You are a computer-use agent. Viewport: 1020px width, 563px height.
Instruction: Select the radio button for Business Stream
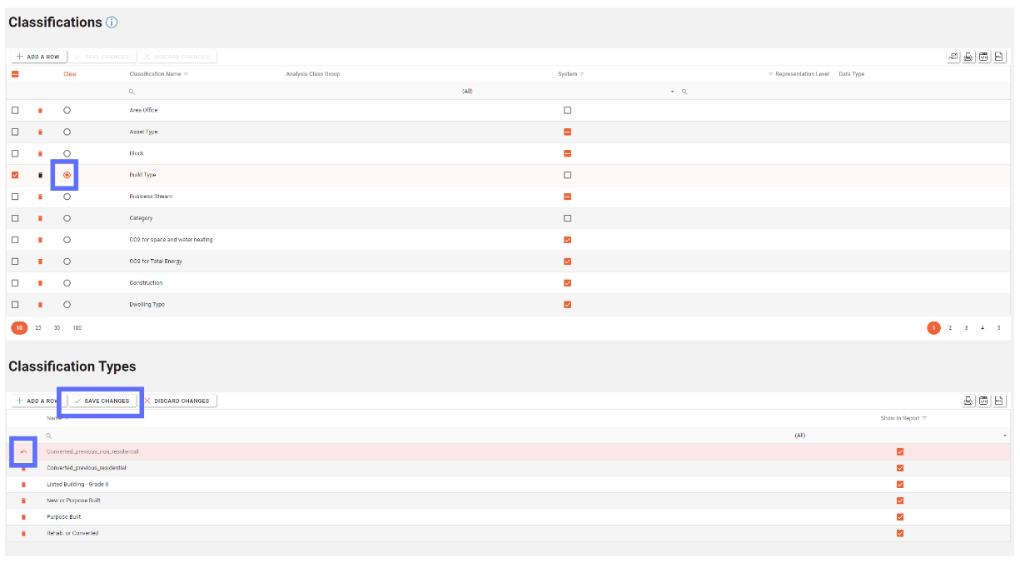67,197
